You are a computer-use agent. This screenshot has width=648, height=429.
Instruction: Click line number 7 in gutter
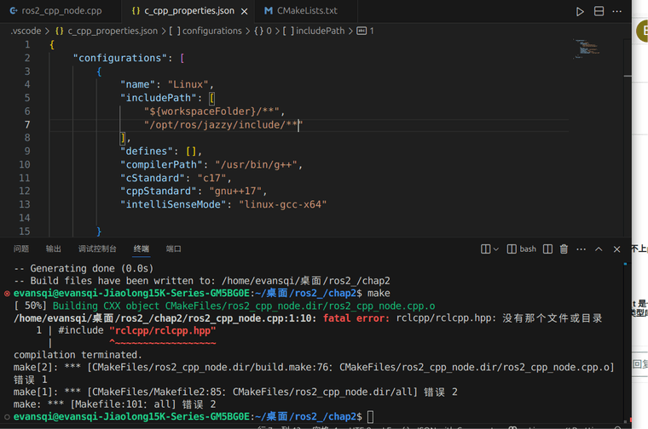click(27, 124)
